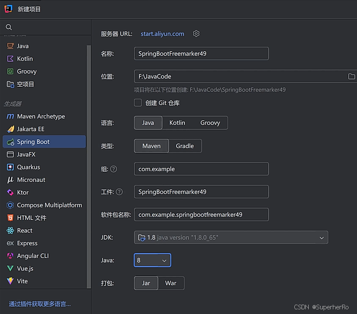The height and width of the screenshot is (314, 357).
Task: Select the Kotlin project type icon
Action: pyautogui.click(x=10, y=59)
